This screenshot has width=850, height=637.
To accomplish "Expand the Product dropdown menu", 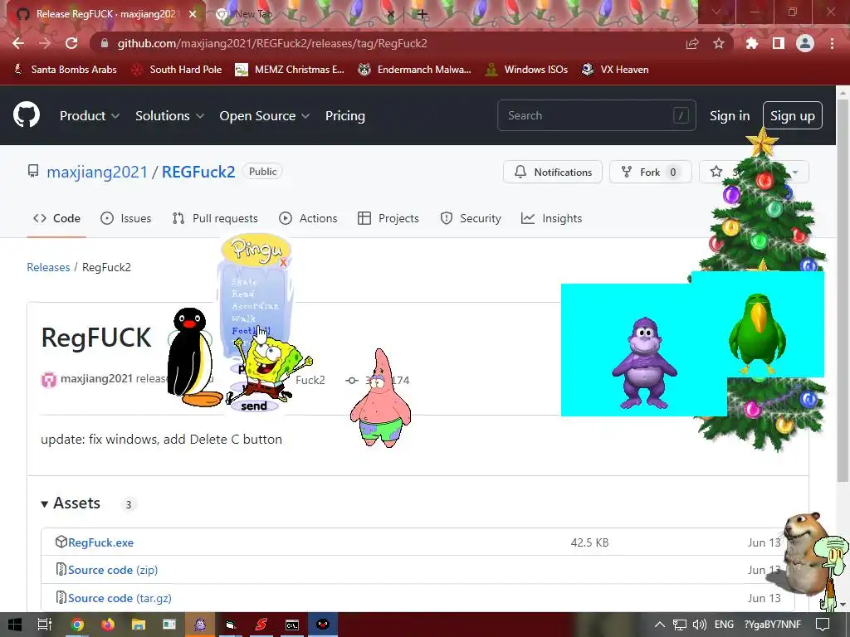I will (90, 116).
